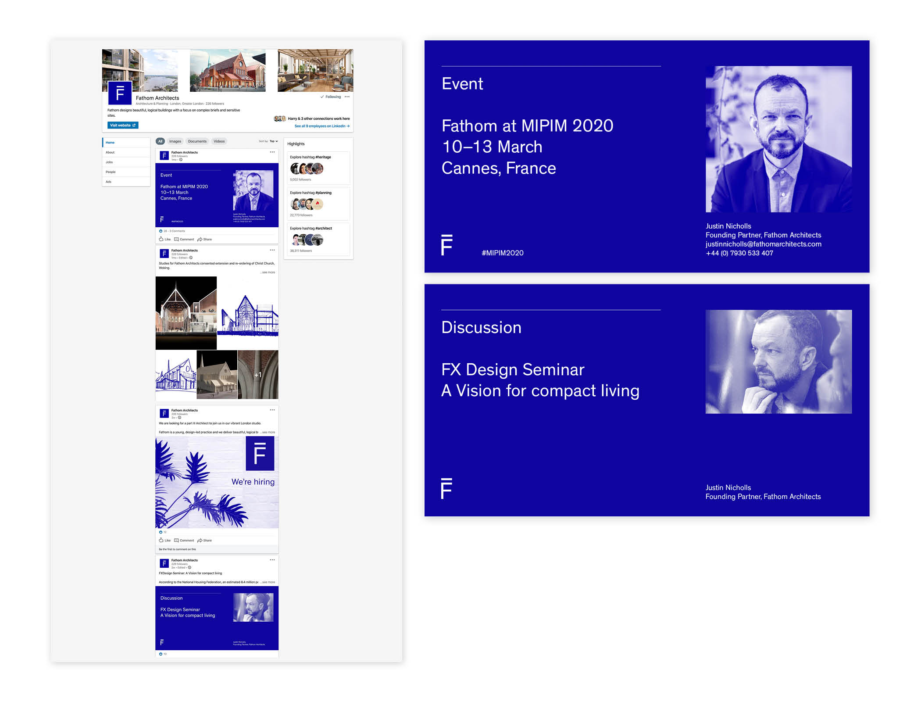Open the We're hiring post image
The width and height of the screenshot is (921, 702).
217,482
